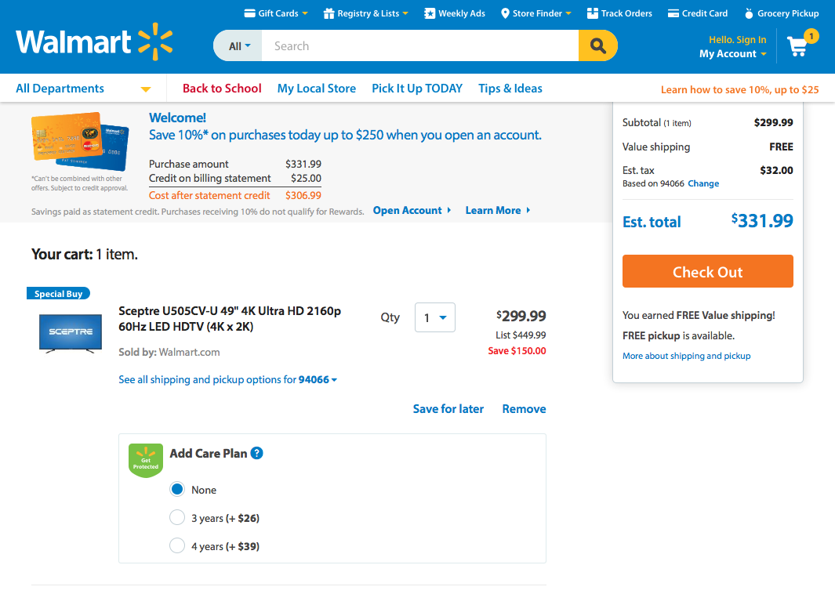Image resolution: width=835 pixels, height=594 pixels.
Task: Expand the Registry & Lists dropdown arrow
Action: 405,13
